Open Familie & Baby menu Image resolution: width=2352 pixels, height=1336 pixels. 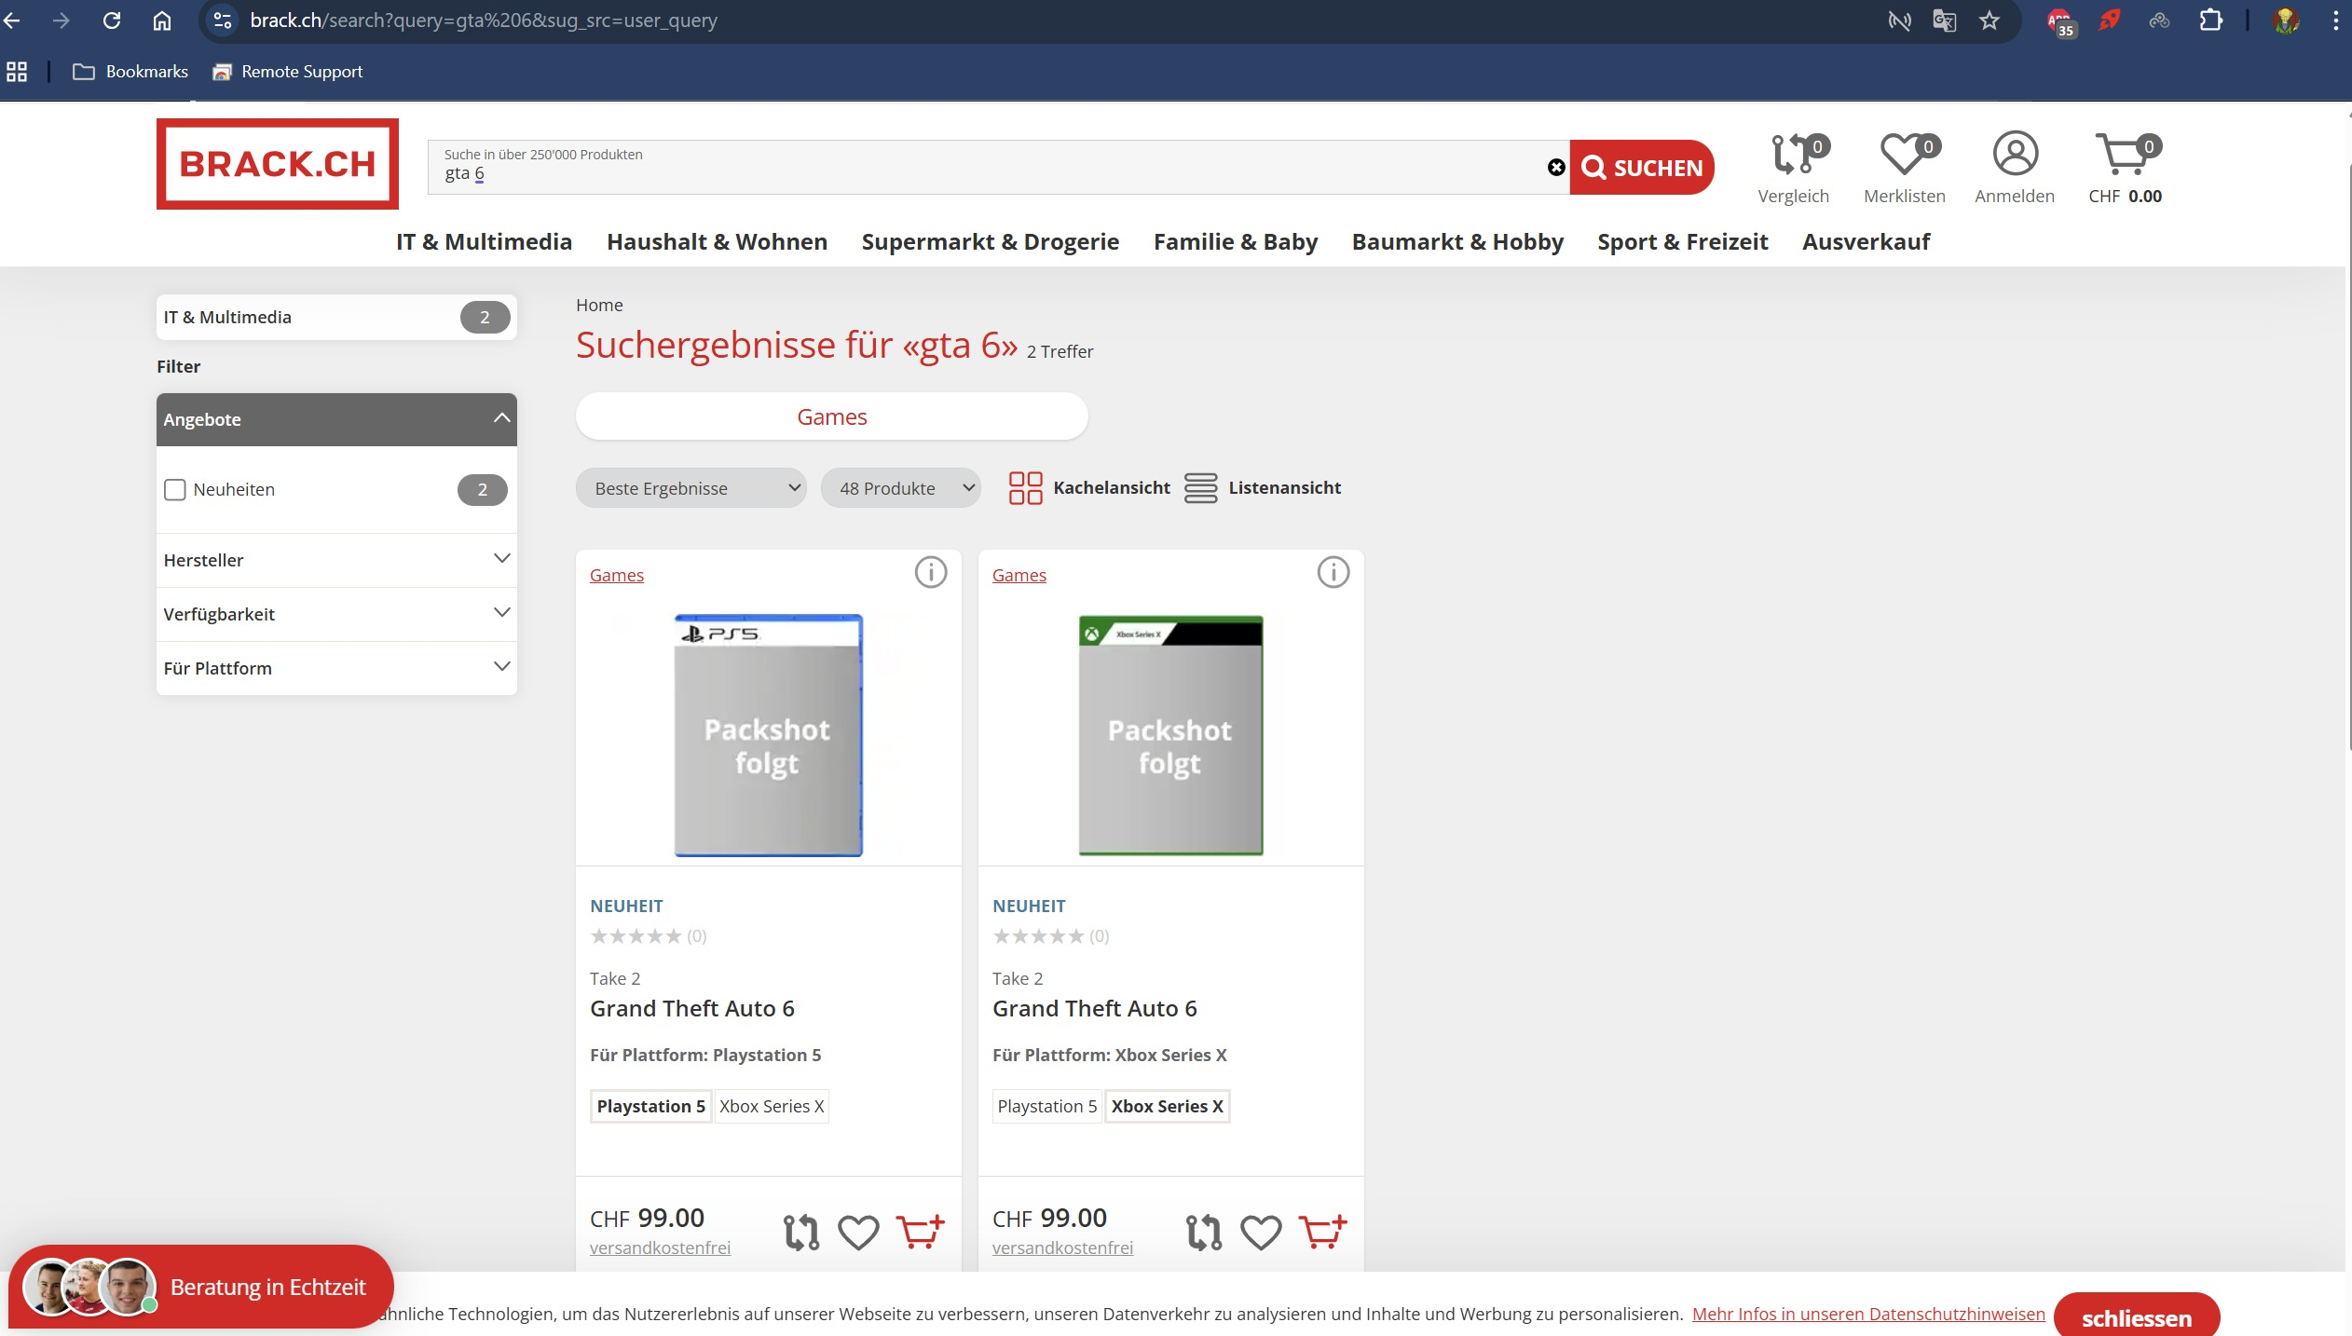[x=1236, y=241]
